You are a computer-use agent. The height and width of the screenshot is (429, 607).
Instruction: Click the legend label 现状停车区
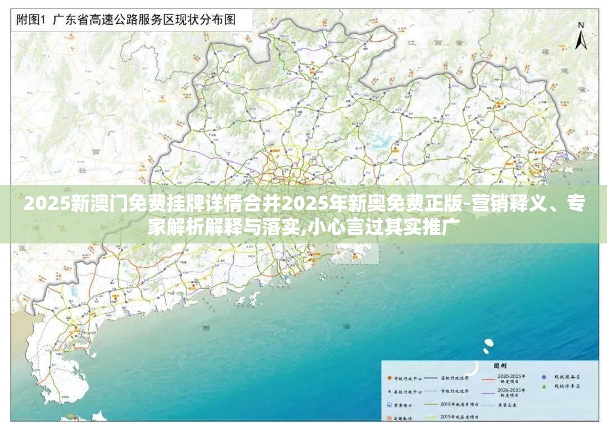567,386
